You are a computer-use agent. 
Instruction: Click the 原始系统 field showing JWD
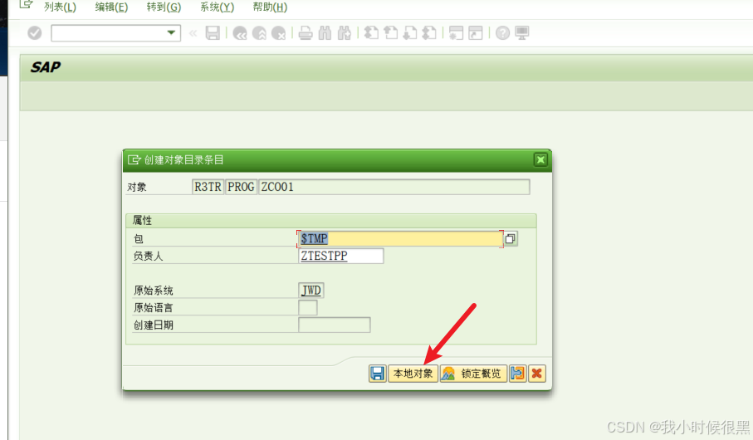[311, 291]
